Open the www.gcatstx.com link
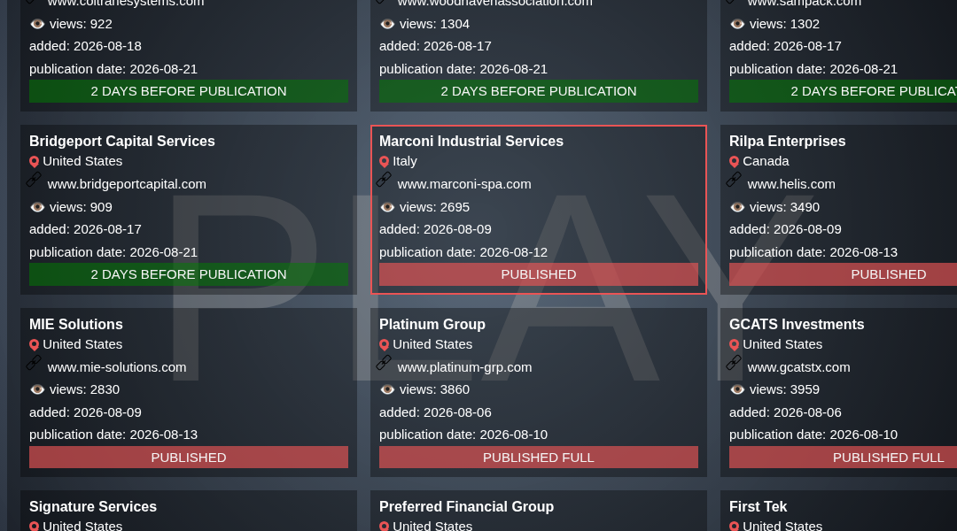Image resolution: width=957 pixels, height=531 pixels. (798, 367)
